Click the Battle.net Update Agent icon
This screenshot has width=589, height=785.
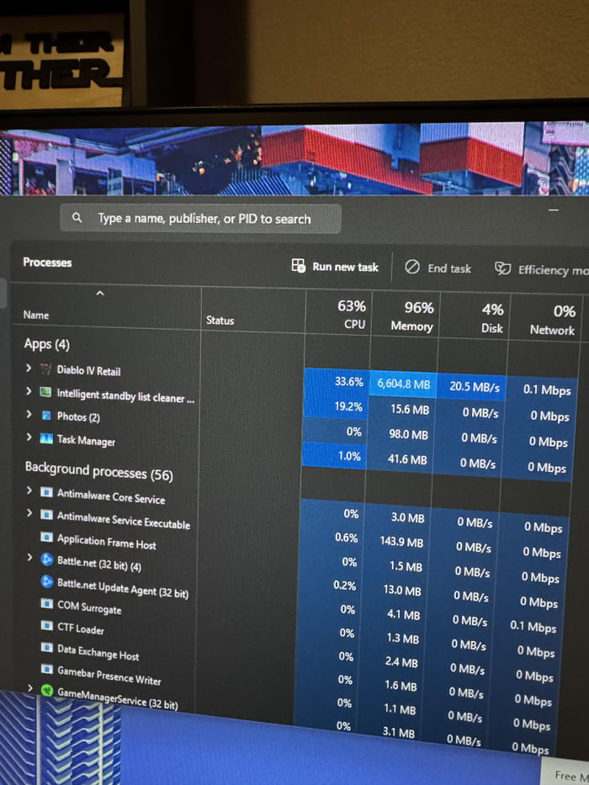tap(47, 581)
